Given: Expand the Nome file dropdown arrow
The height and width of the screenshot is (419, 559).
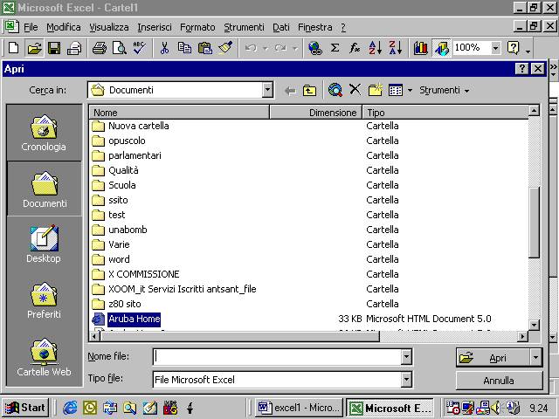Looking at the screenshot, I should tap(406, 357).
